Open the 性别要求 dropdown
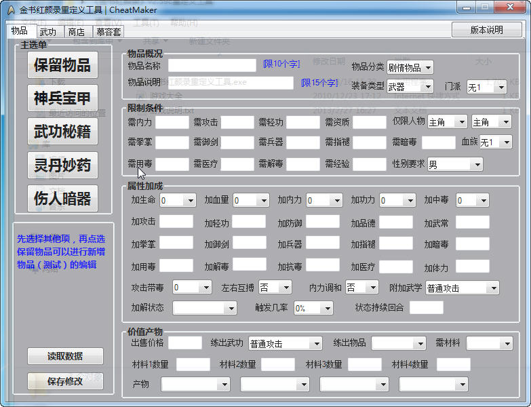Image resolution: width=531 pixels, height=407 pixels. point(455,165)
